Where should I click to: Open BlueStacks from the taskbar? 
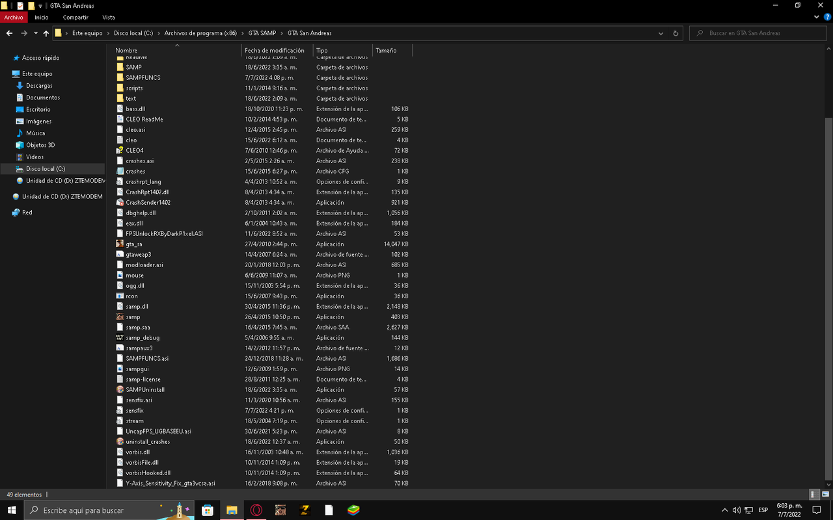[x=353, y=510]
